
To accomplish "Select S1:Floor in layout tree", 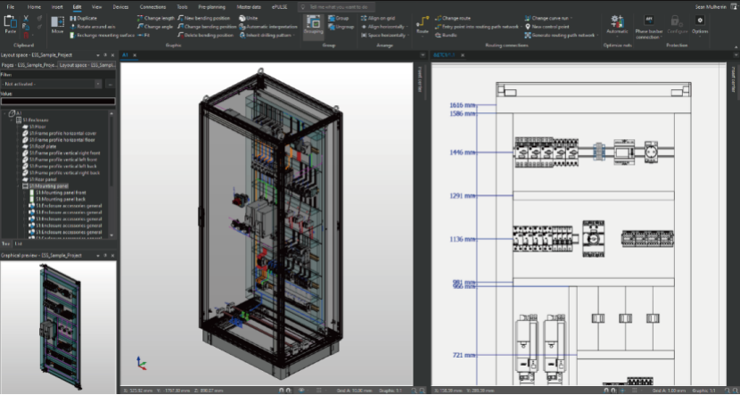I will [x=37, y=127].
